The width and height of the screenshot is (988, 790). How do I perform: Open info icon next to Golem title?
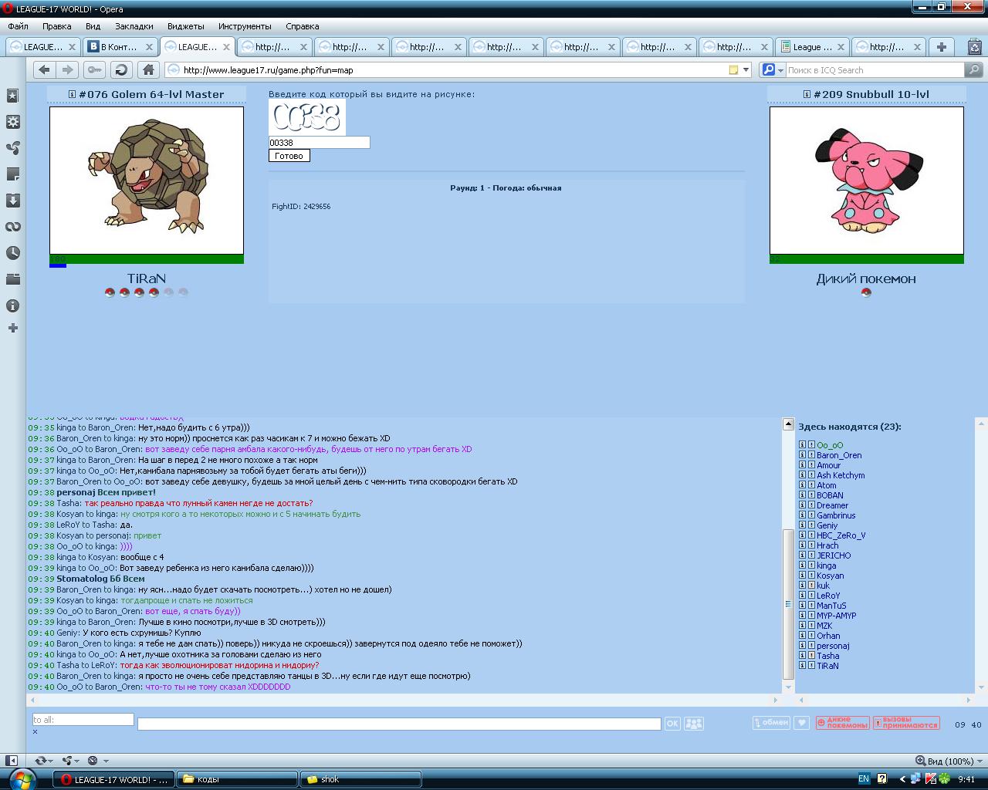(72, 94)
